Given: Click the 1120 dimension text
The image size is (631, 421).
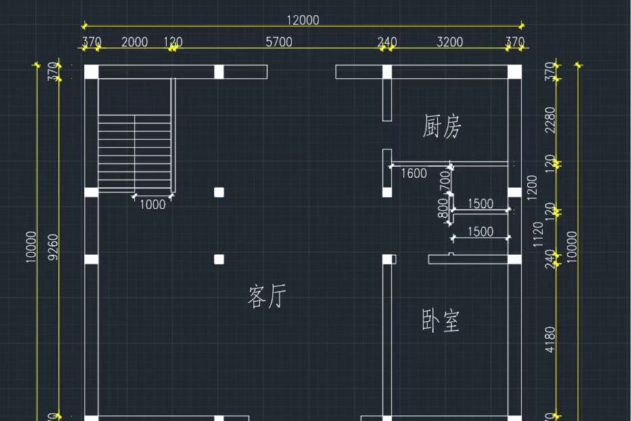Looking at the screenshot, I should [x=538, y=234].
